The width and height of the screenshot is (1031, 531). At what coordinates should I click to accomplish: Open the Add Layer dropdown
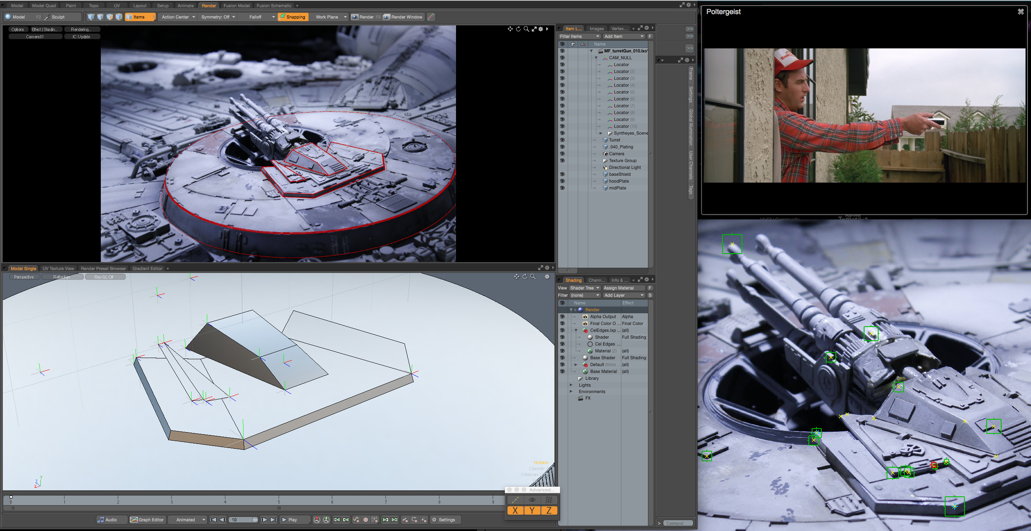coord(624,295)
